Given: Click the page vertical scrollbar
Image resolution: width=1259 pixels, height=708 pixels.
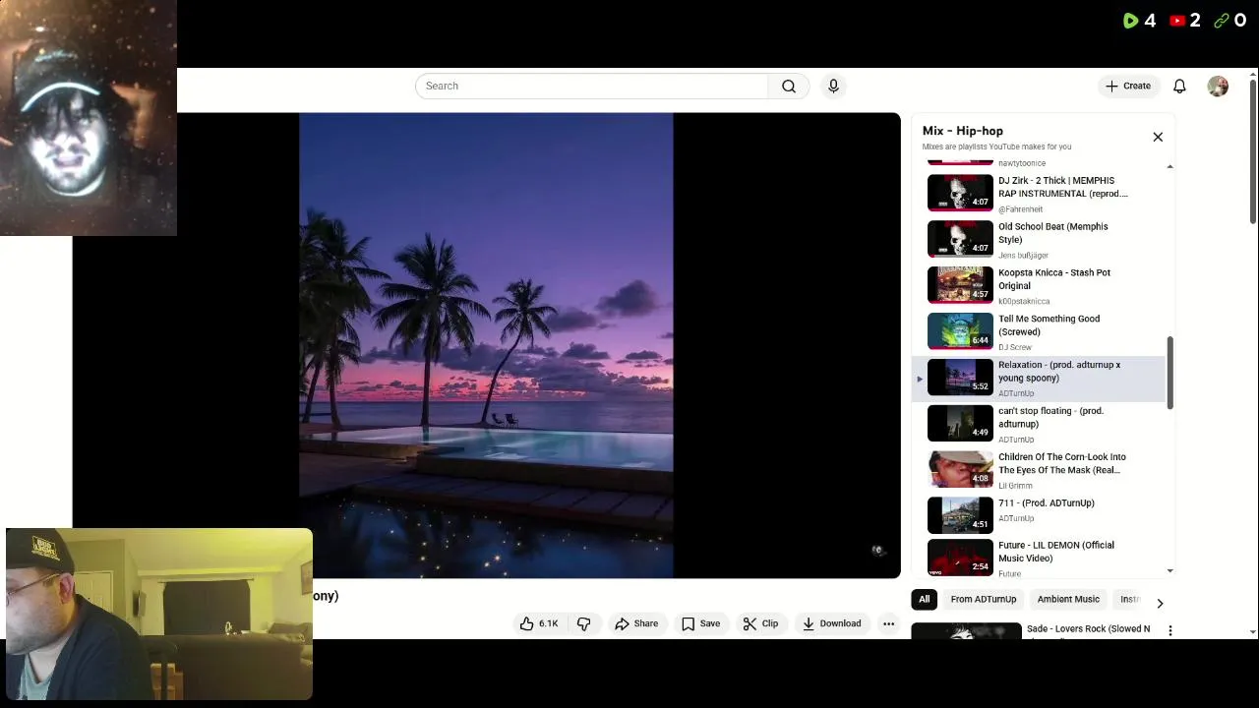Looking at the screenshot, I should point(1252,150).
